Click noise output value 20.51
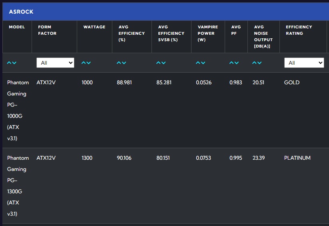 [x=258, y=82]
